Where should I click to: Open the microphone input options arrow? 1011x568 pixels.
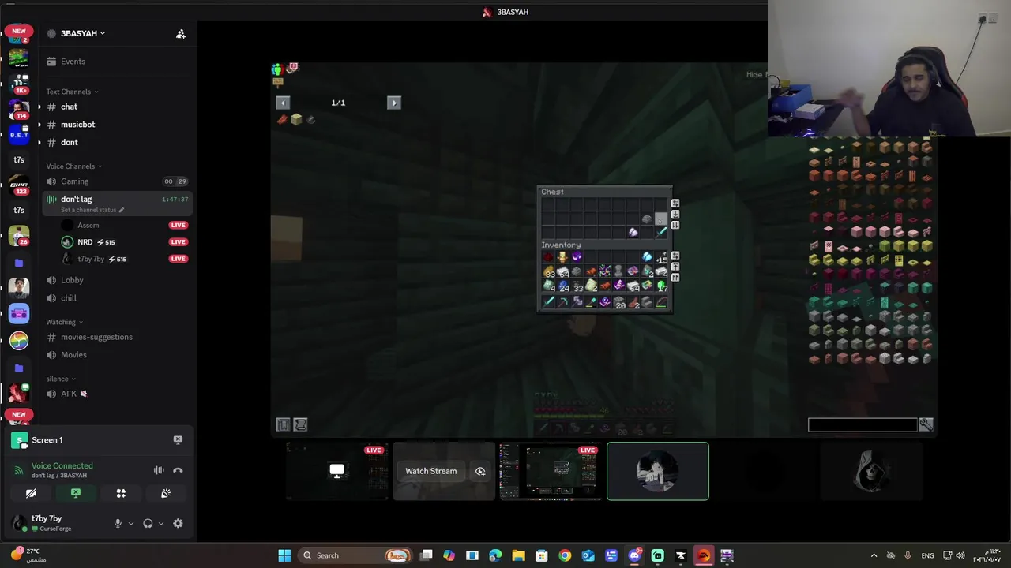pos(131,523)
